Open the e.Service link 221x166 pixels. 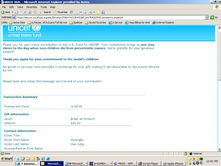tap(115, 23)
